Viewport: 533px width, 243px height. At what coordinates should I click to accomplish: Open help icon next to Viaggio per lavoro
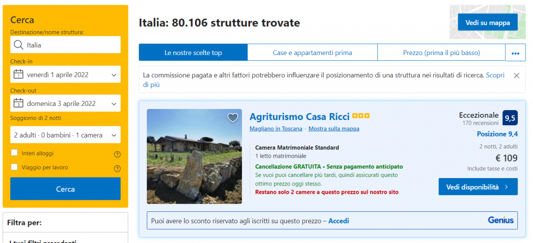tap(117, 168)
